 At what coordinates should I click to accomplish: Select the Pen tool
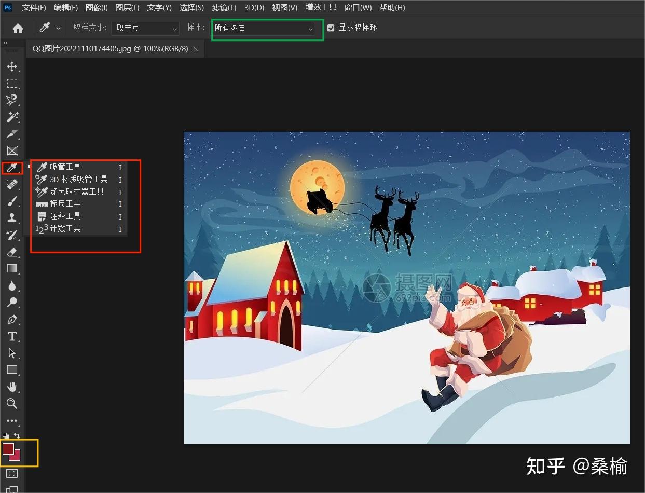pyautogui.click(x=12, y=319)
